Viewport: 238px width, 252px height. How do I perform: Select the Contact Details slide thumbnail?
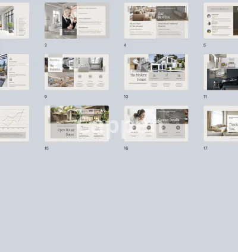156,124
